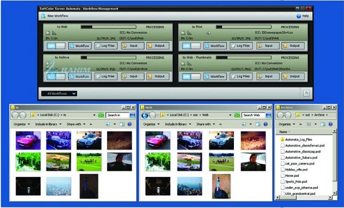344x208 pixels.
Task: Click the blue back arrow in Web window
Action: click(144, 115)
